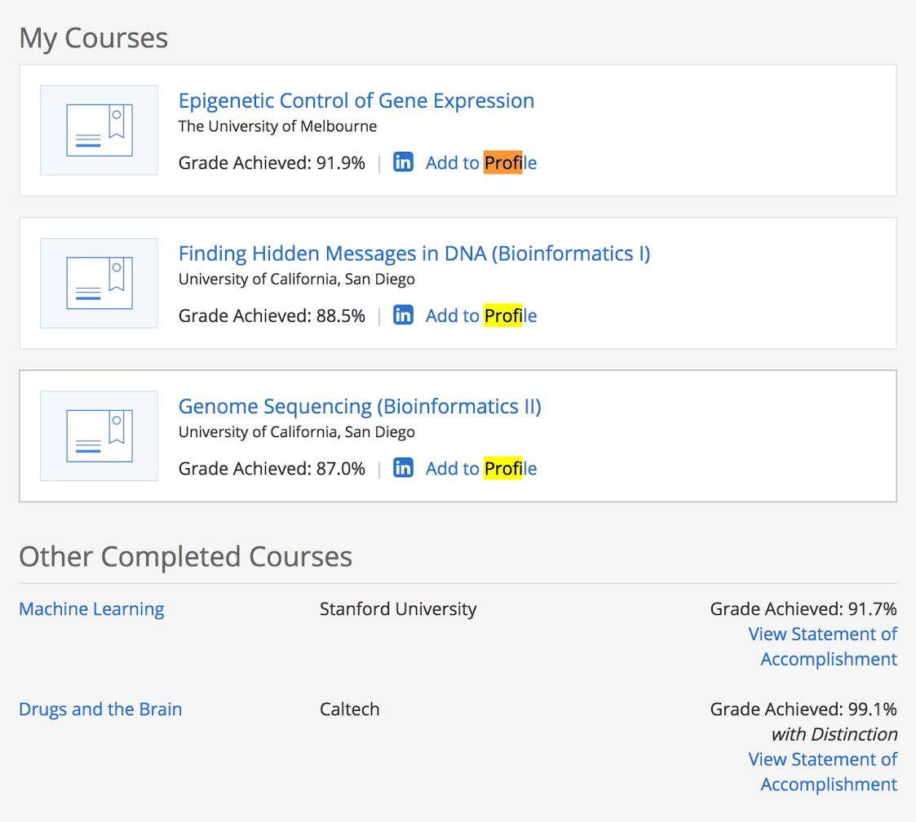Image resolution: width=916 pixels, height=822 pixels.
Task: Click University of California, San Diego under Bioinformatics II
Action: (x=297, y=432)
